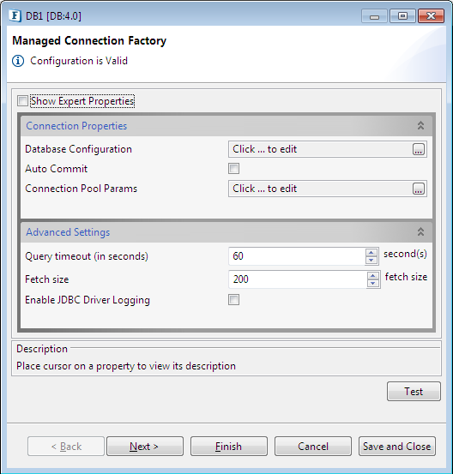Enable Show Expert Properties checkbox
Image resolution: width=453 pixels, height=474 pixels.
pyautogui.click(x=22, y=101)
